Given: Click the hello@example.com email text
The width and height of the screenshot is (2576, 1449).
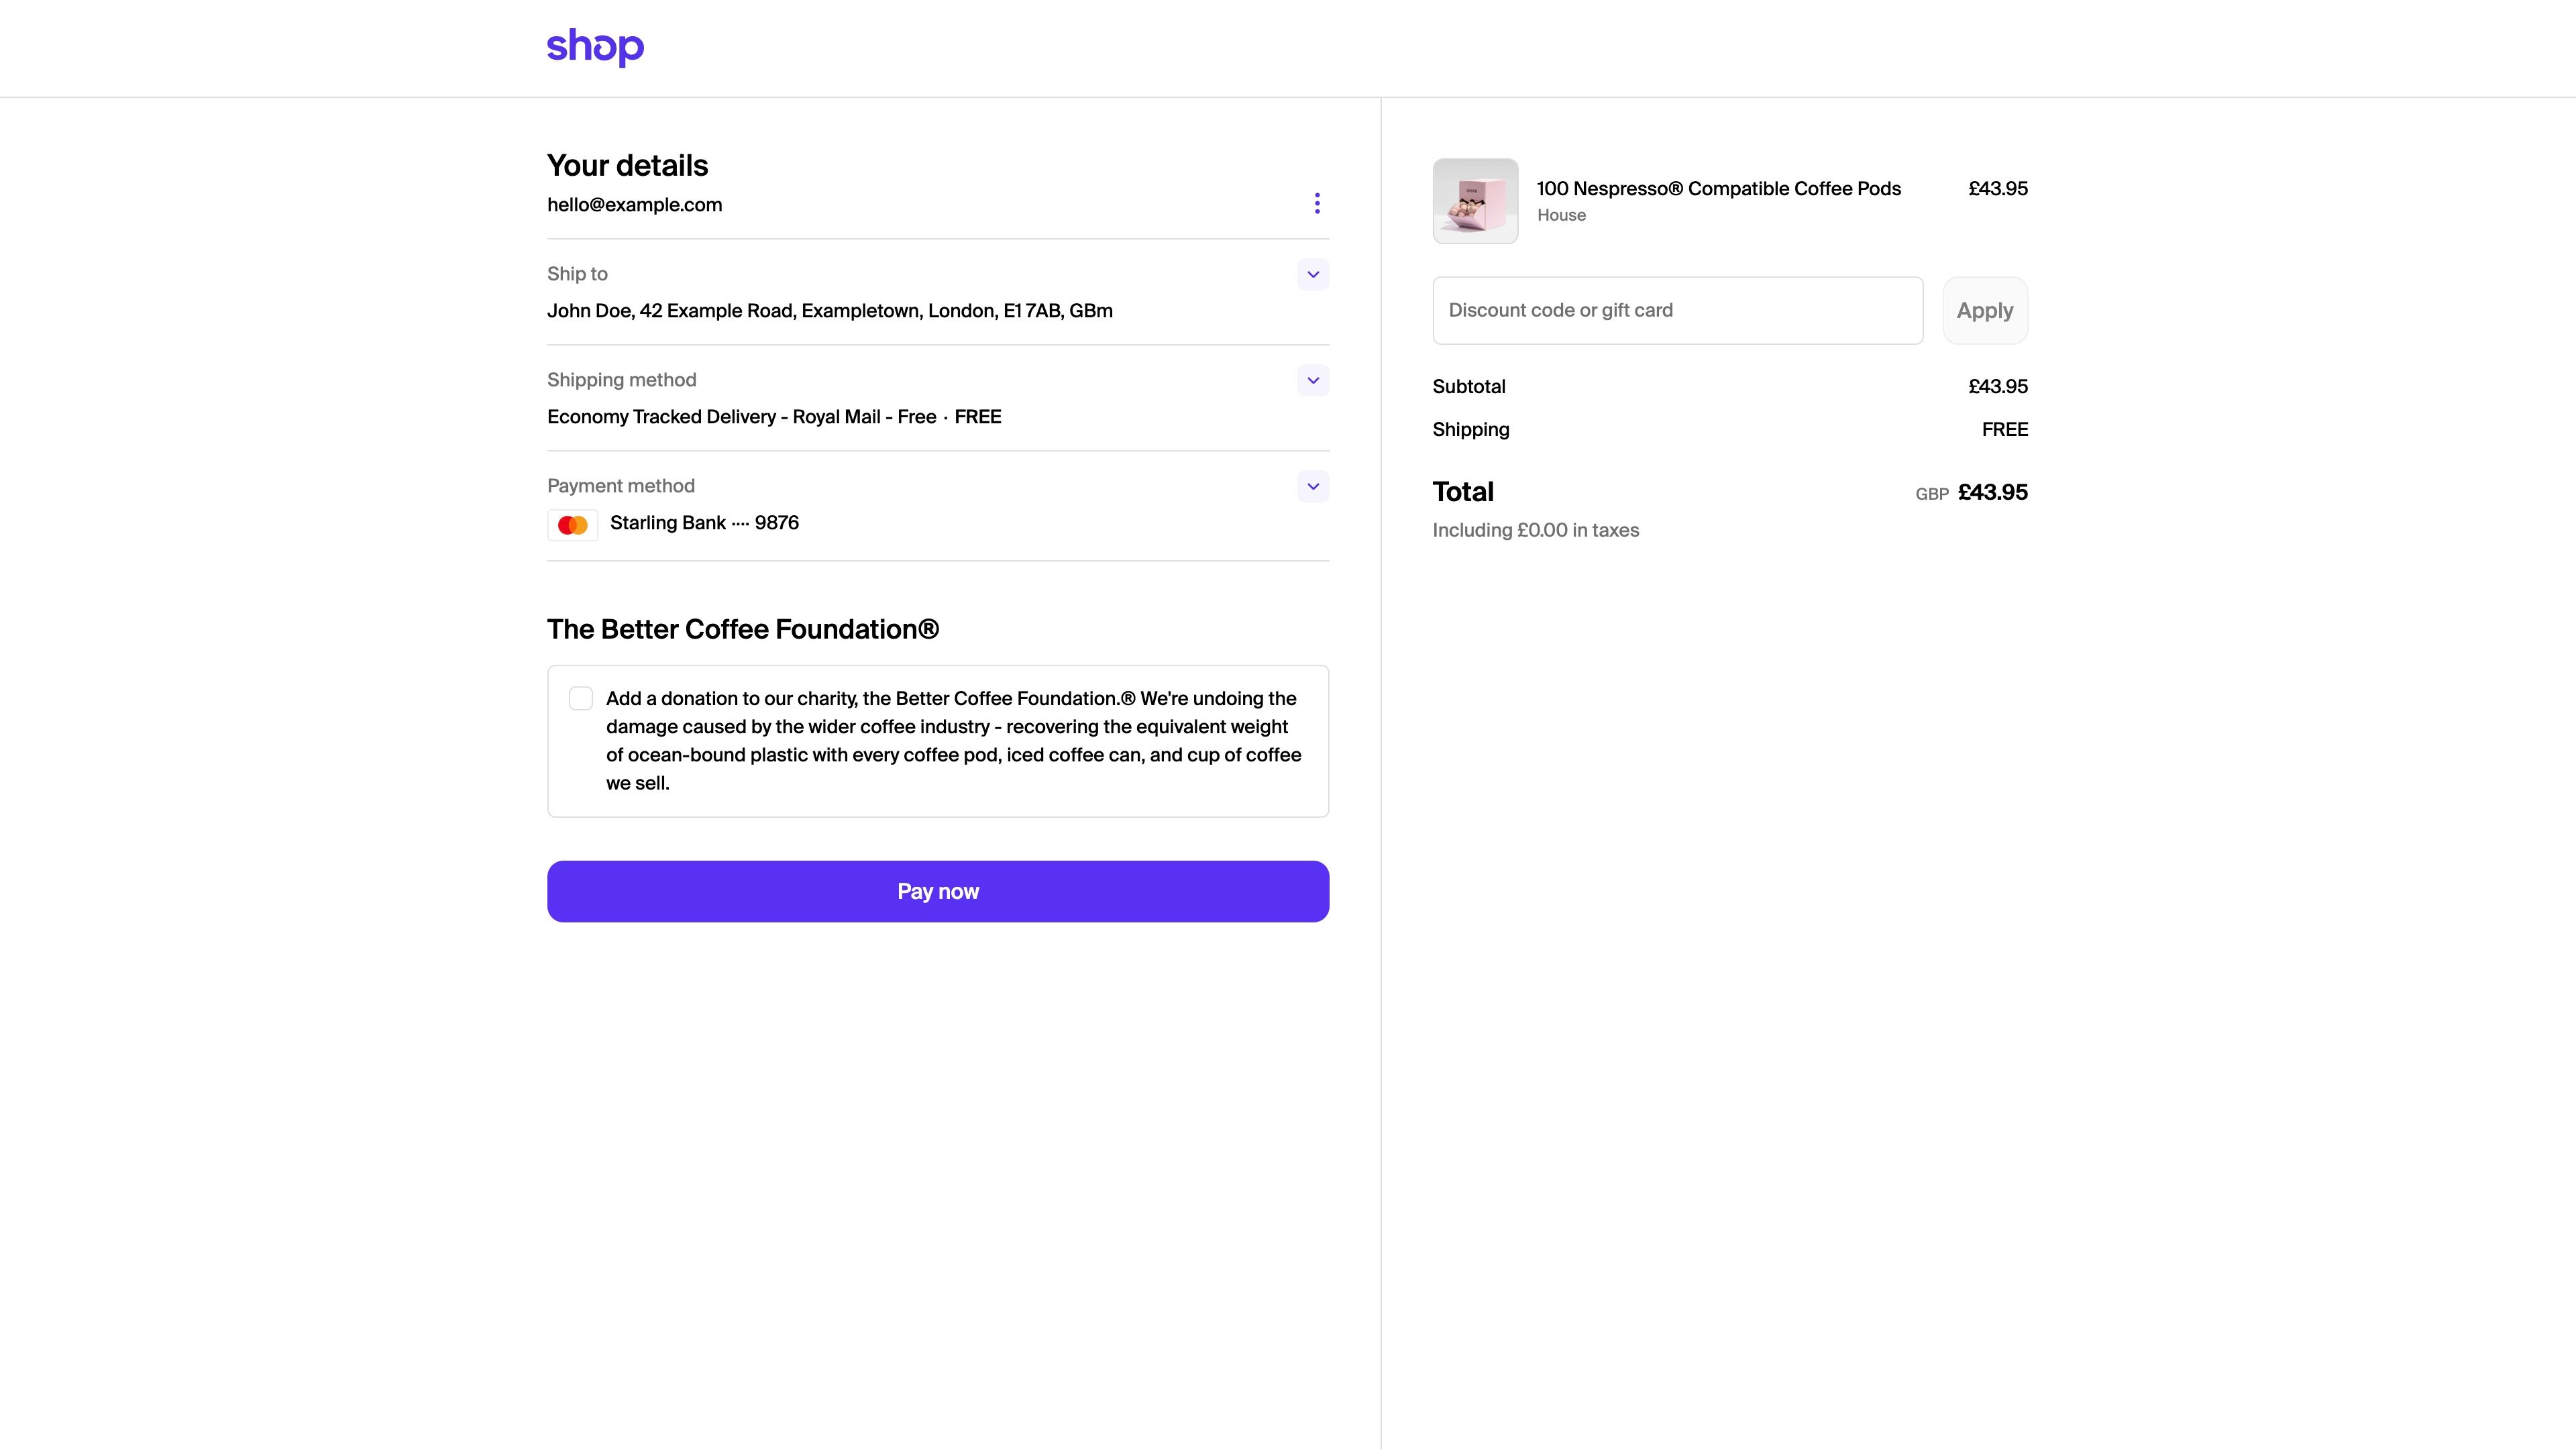Looking at the screenshot, I should click(634, 205).
